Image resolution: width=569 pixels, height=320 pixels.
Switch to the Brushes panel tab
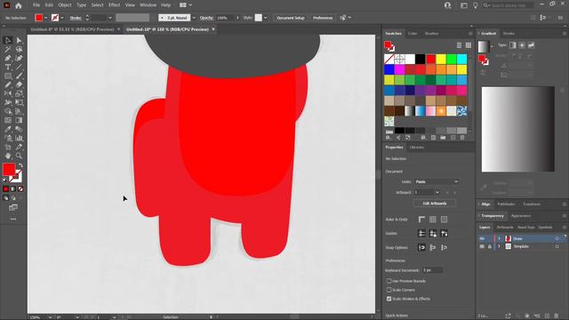[x=431, y=34]
